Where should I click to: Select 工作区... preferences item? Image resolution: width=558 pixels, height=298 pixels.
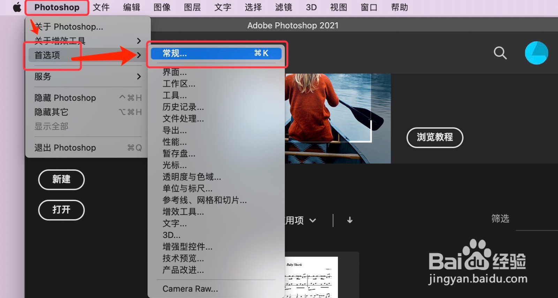(216, 84)
